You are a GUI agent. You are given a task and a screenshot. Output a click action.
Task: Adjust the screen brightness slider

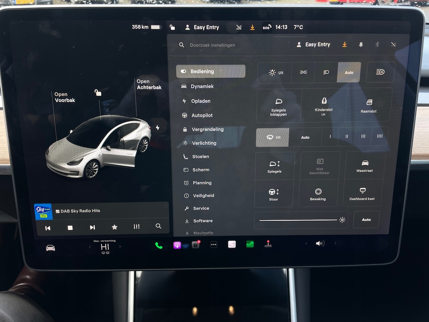point(298,220)
